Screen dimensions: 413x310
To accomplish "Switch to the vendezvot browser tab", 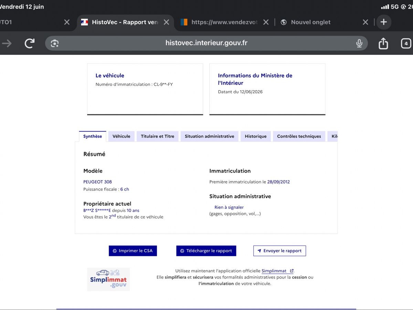I will (224, 22).
